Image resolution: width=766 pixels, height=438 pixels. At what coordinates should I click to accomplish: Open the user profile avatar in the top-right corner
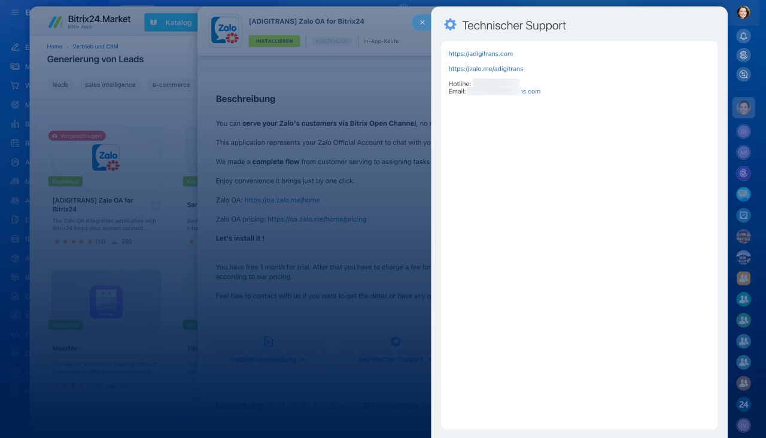coord(743,12)
